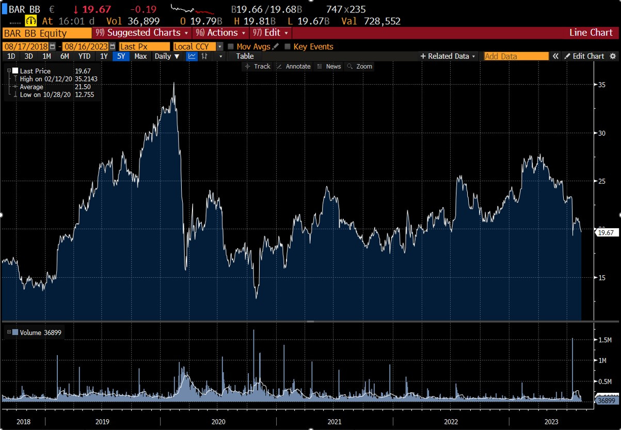Activate the Zoom tool
The width and height of the screenshot is (621, 430).
click(360, 66)
